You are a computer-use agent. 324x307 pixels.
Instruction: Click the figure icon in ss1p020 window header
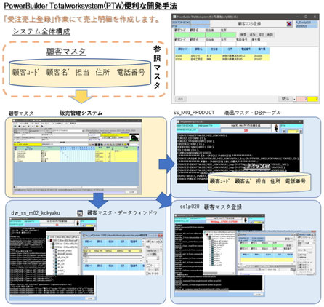click(246, 220)
